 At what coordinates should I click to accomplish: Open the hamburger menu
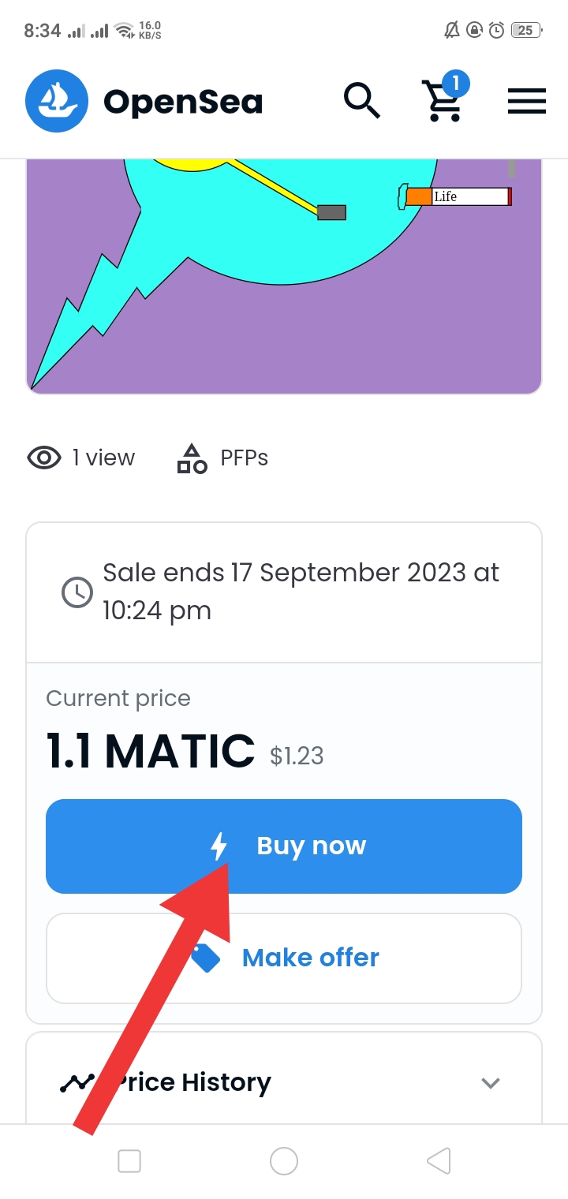tap(526, 101)
